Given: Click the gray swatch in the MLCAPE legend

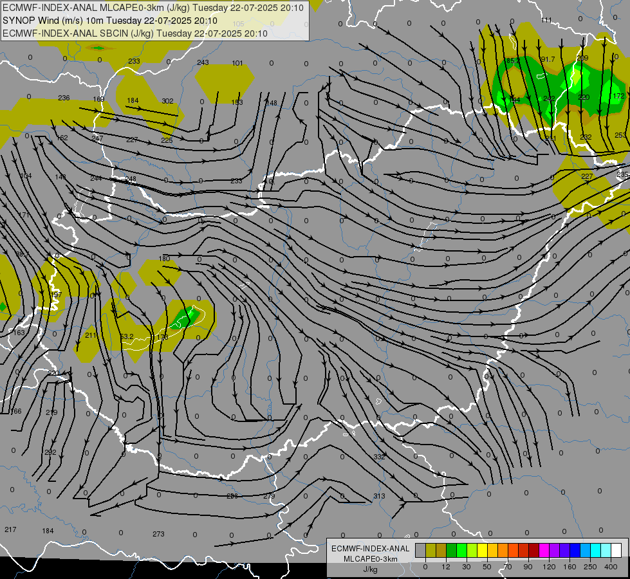Looking at the screenshot, I should 420,550.
